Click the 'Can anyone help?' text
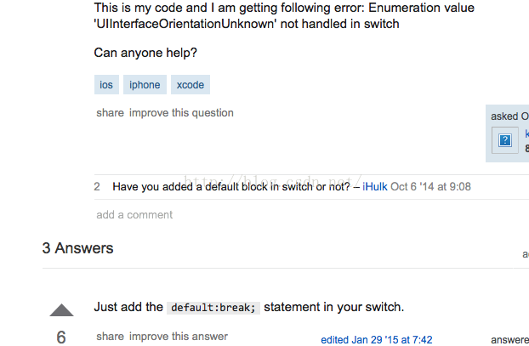This screenshot has width=529, height=346. pyautogui.click(x=145, y=54)
